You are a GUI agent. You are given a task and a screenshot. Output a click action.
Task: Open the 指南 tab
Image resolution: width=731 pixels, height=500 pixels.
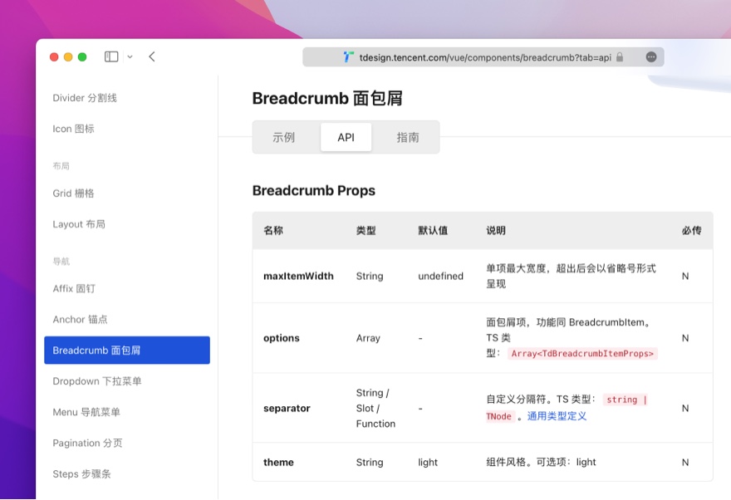tap(407, 137)
